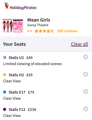Remove the Stalls F12 seat
The image size is (92, 120).
[86, 109]
